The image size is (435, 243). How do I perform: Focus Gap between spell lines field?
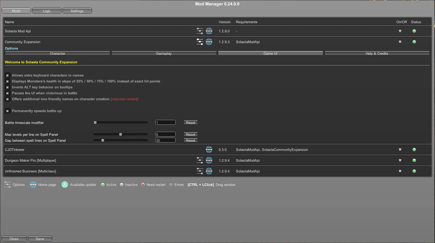click(165, 140)
